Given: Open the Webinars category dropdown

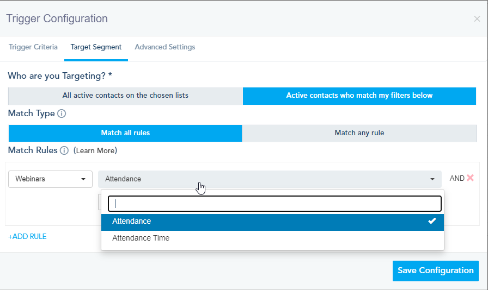Looking at the screenshot, I should pyautogui.click(x=50, y=179).
